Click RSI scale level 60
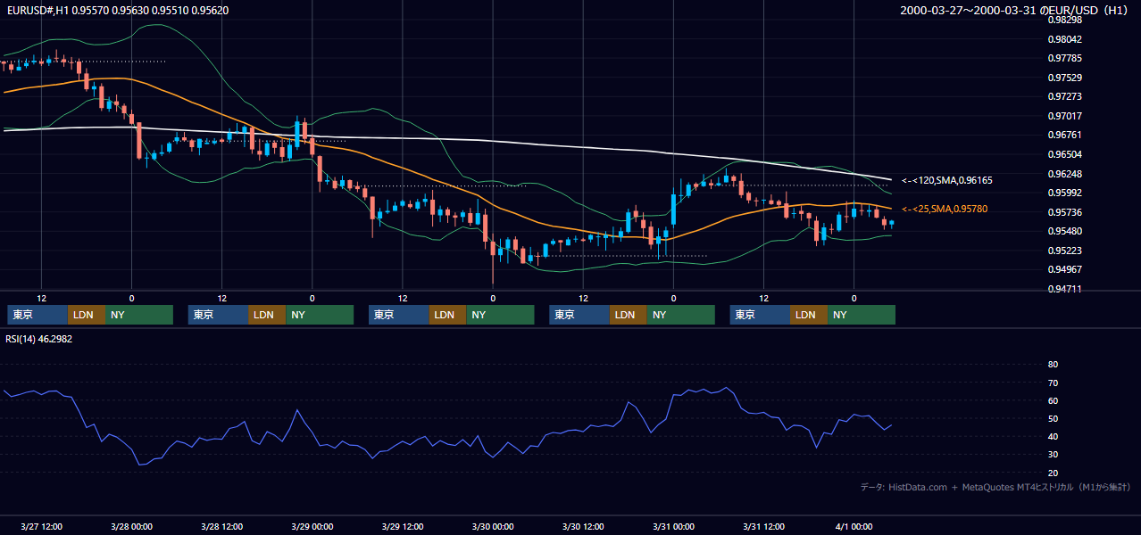Viewport: 1141px width, 535px height. click(x=1053, y=400)
